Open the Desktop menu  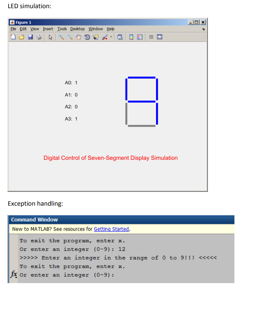(77, 29)
